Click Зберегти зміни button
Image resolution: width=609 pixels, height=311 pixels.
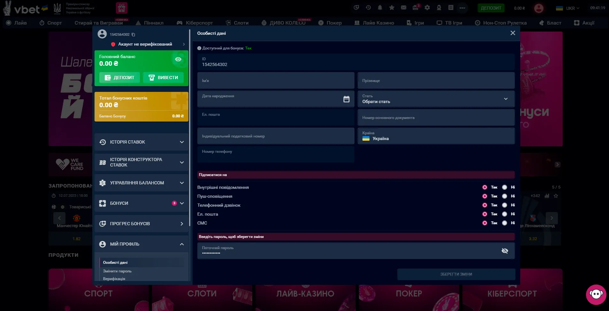click(456, 274)
